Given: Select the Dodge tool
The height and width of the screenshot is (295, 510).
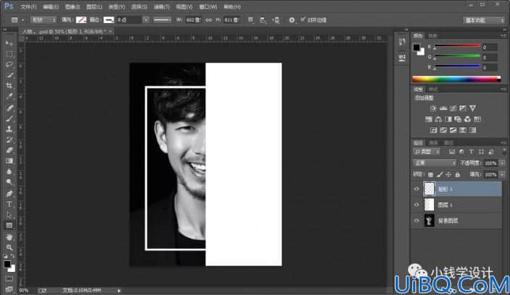Looking at the screenshot, I should click(9, 182).
